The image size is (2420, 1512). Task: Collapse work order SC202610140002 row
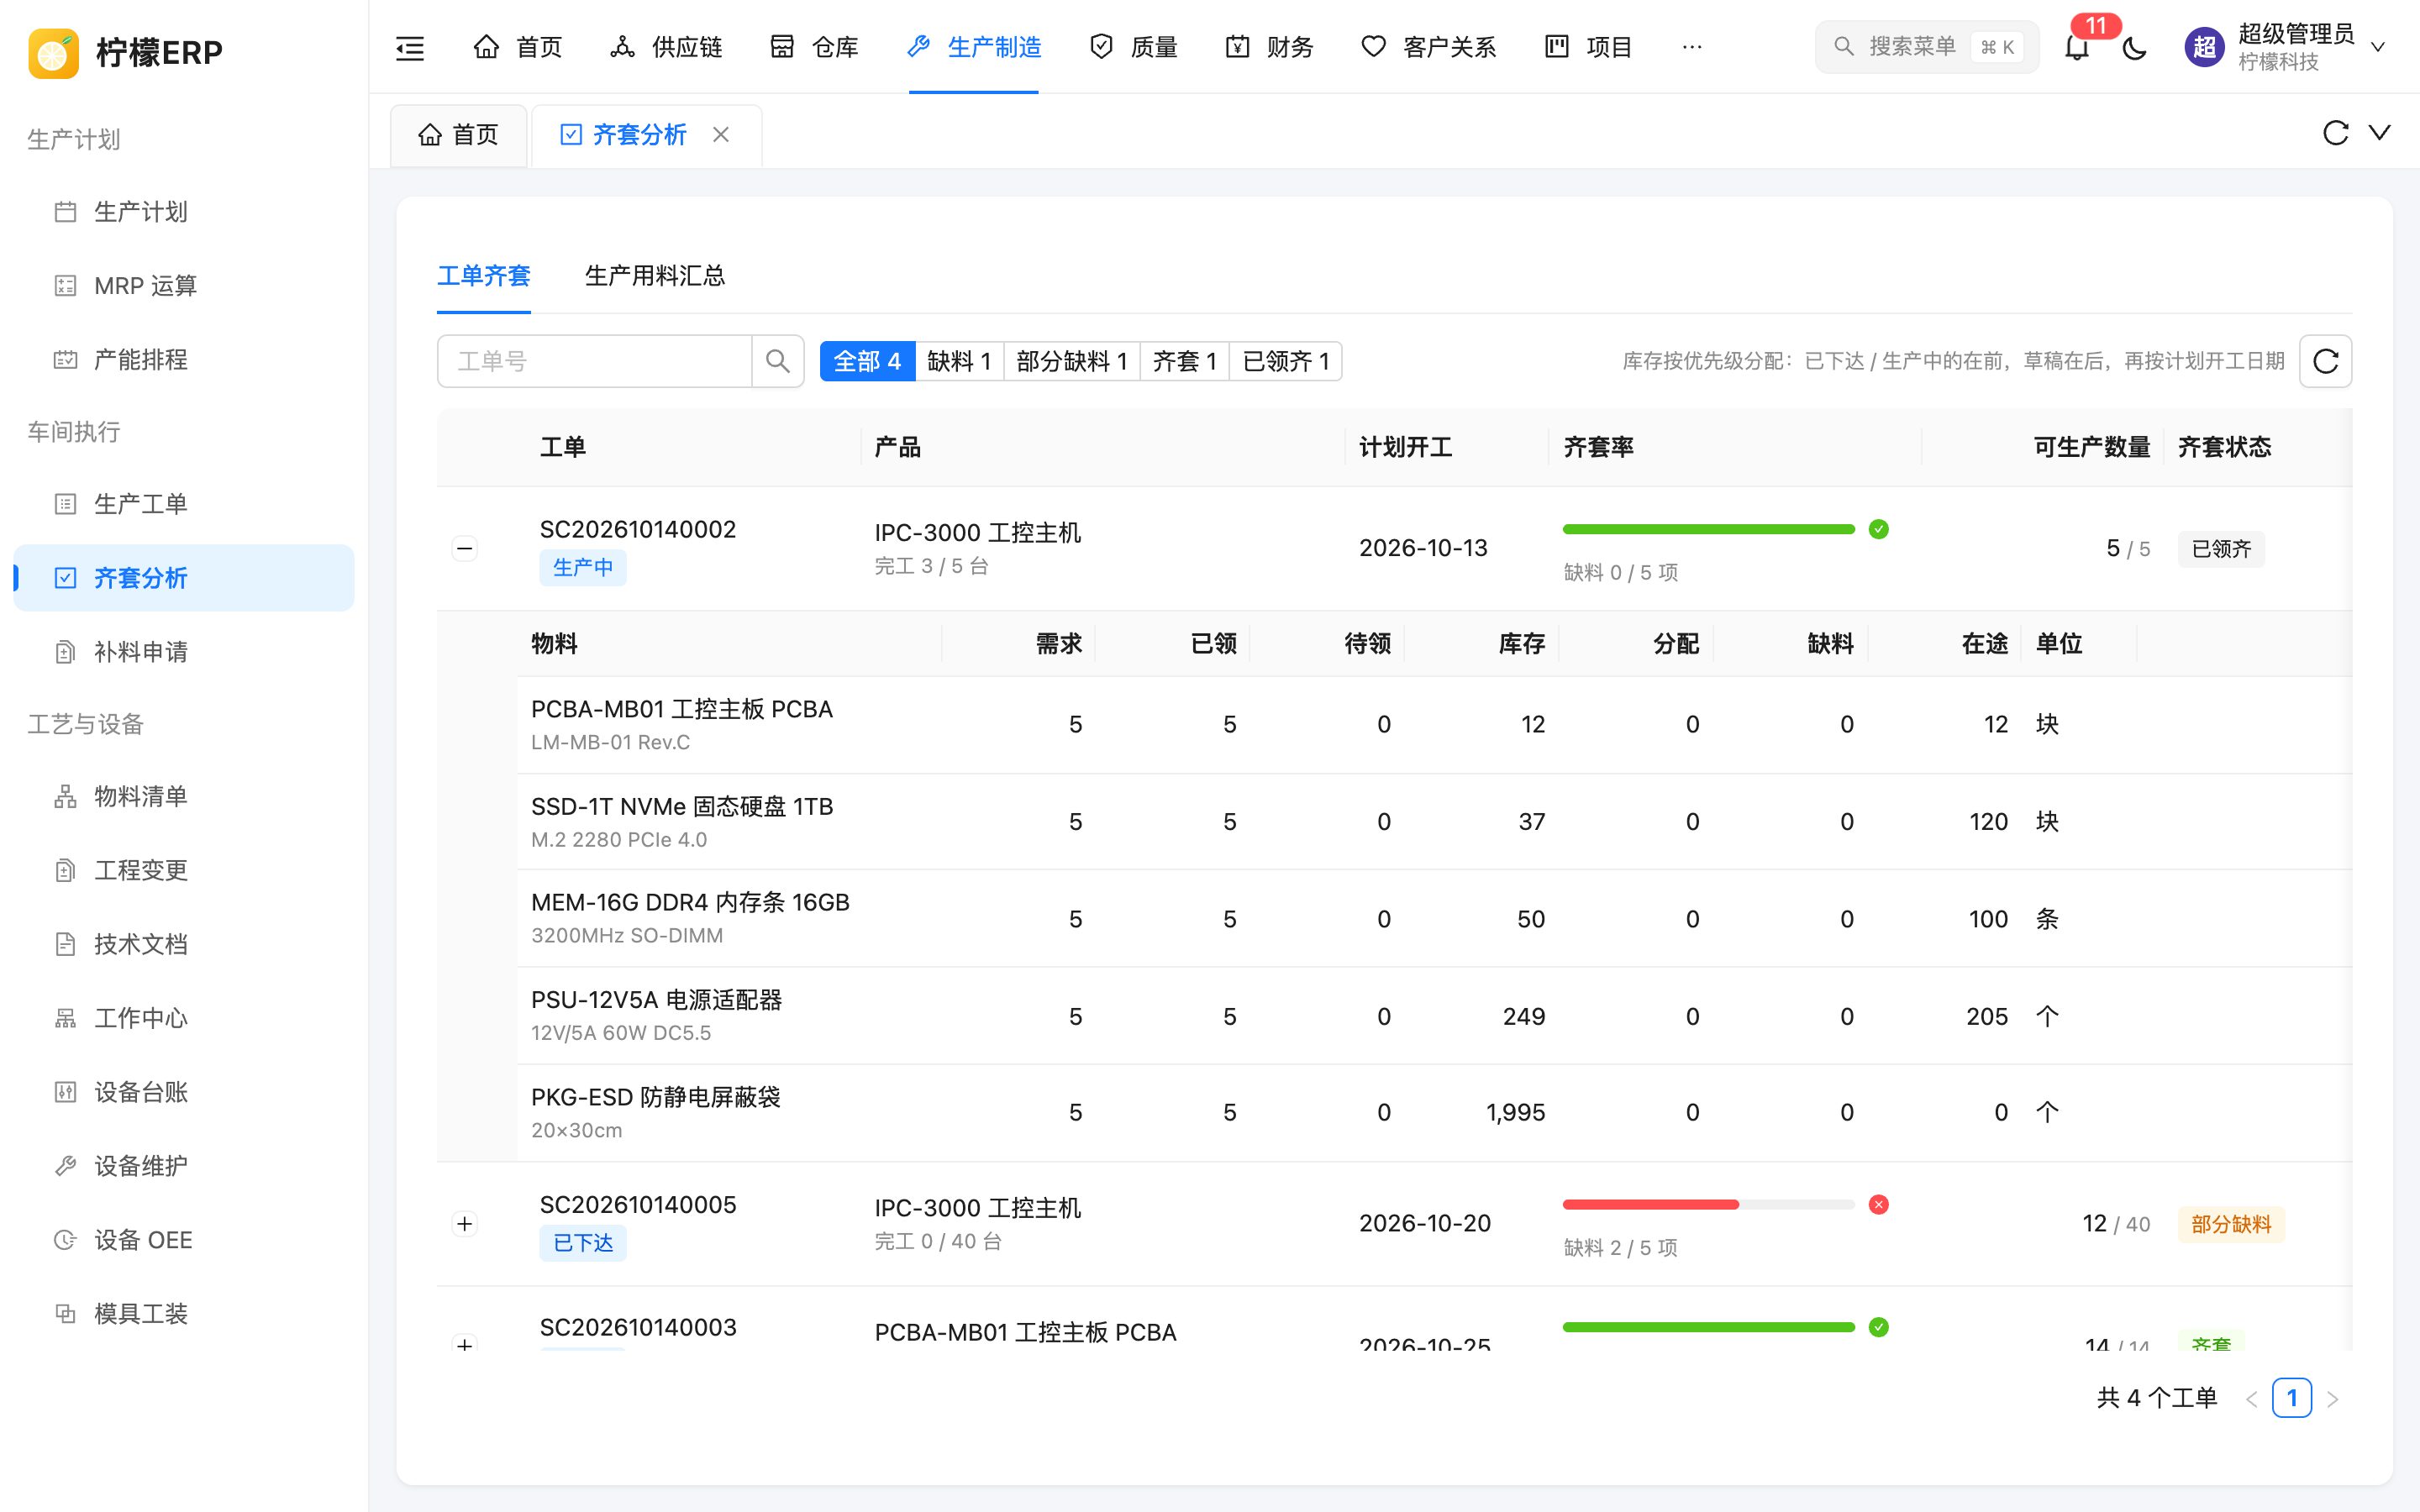pos(465,548)
